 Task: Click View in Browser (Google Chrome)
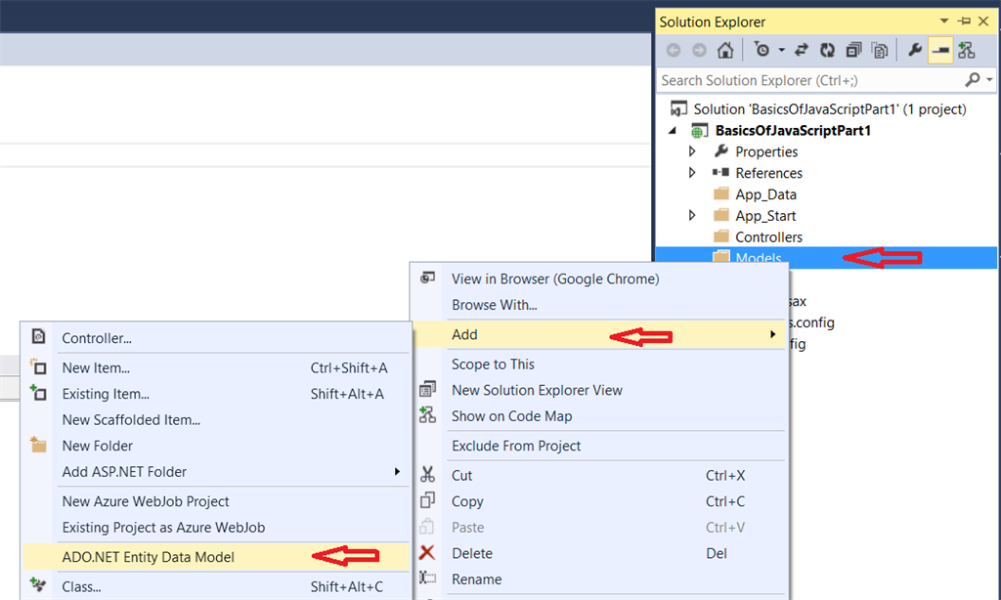[x=555, y=279]
